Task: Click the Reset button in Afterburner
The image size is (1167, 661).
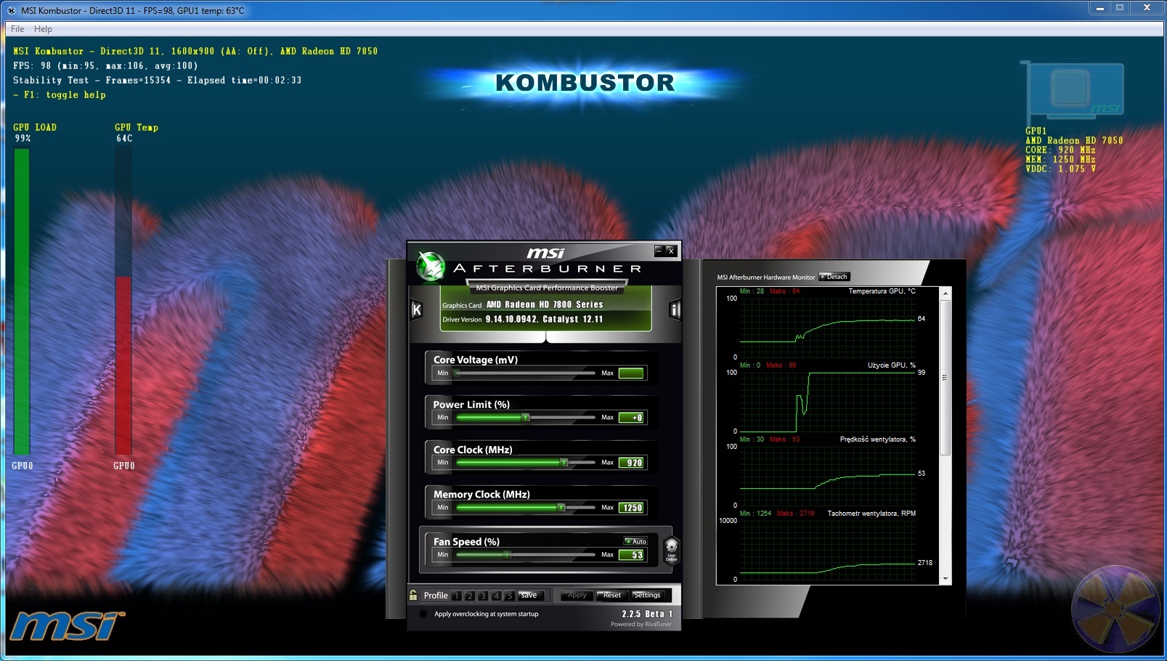Action: [612, 596]
